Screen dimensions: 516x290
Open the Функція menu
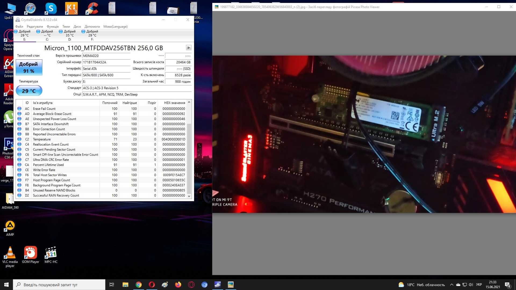point(53,27)
